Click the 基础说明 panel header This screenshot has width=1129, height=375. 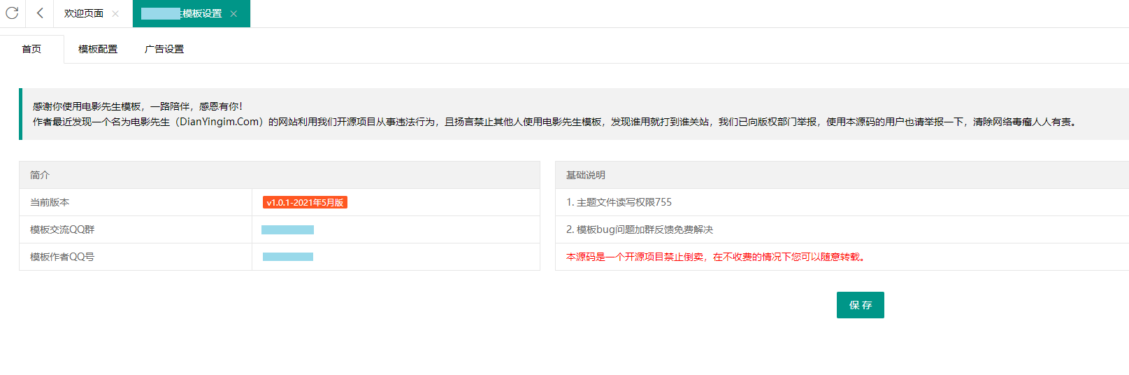[x=586, y=175]
